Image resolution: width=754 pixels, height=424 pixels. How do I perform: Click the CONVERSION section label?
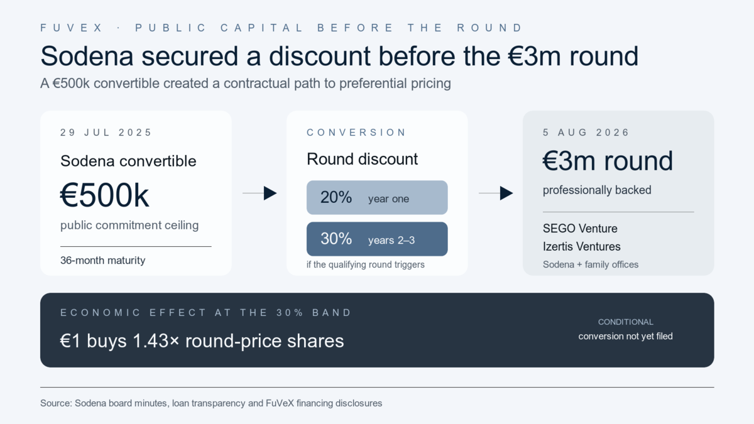(x=356, y=133)
